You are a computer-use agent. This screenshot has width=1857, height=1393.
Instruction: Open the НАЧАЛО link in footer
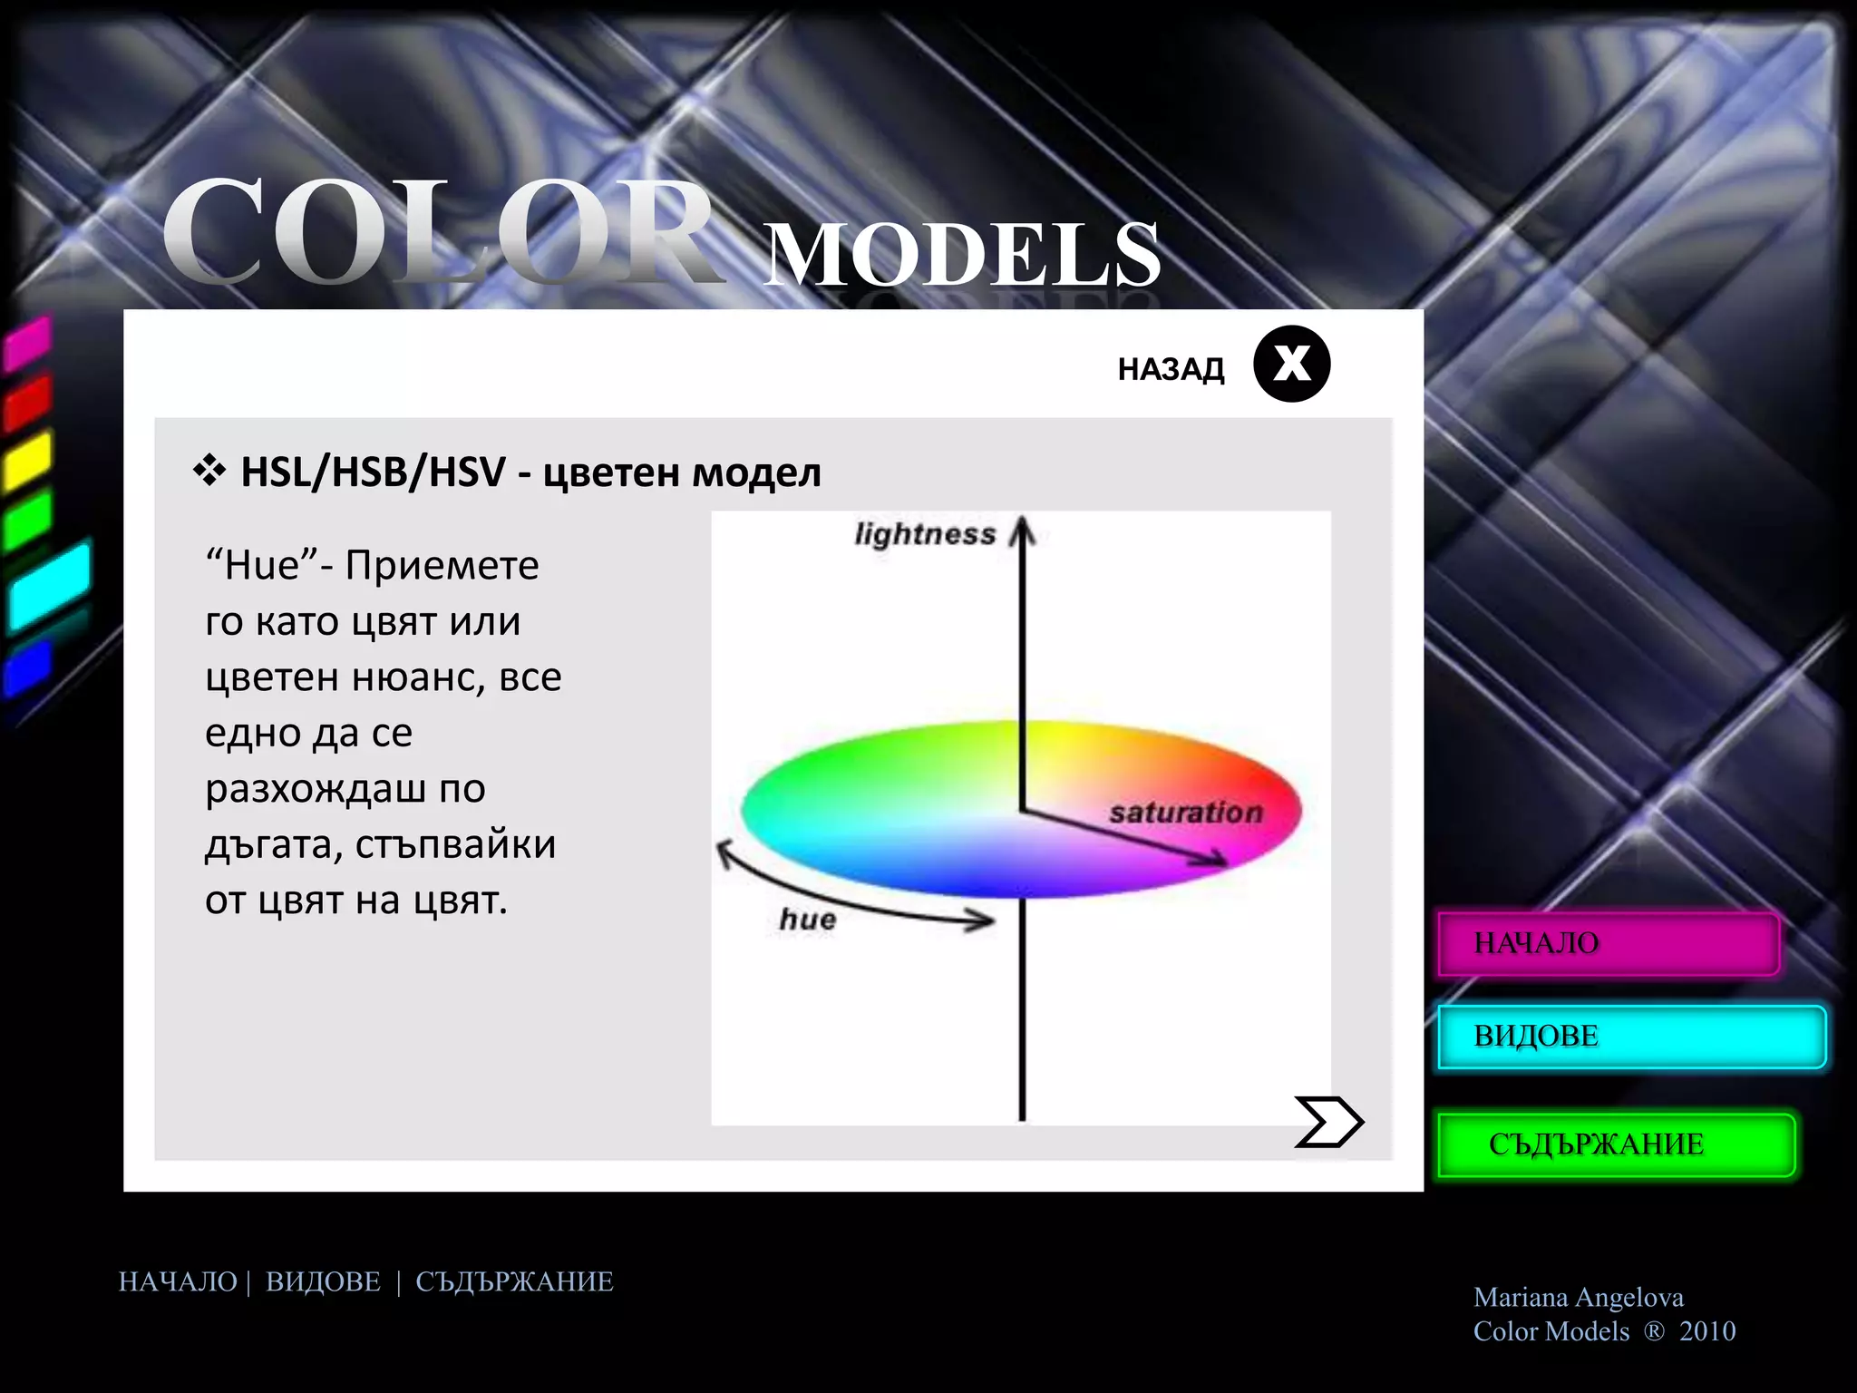(178, 1281)
